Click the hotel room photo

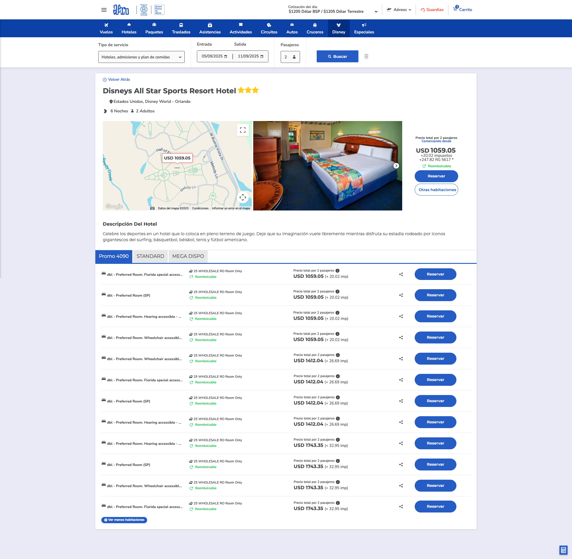[x=328, y=166]
